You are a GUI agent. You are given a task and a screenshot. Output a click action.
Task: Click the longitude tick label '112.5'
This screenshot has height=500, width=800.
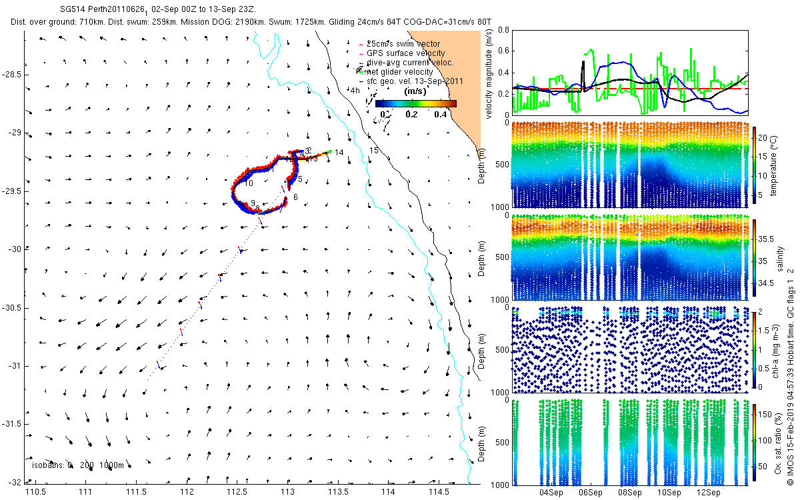pos(237,492)
